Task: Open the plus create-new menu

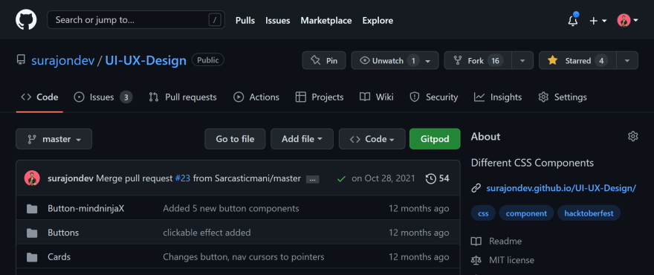Action: coord(598,21)
